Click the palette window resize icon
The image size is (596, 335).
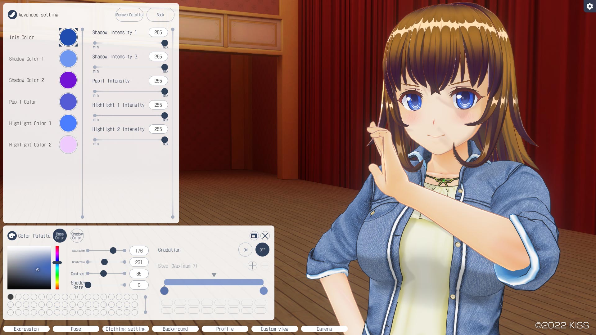254,236
